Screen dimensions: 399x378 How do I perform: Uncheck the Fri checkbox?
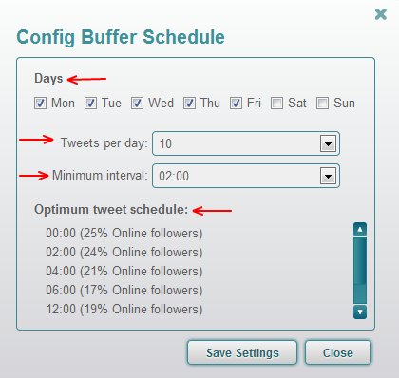[236, 104]
